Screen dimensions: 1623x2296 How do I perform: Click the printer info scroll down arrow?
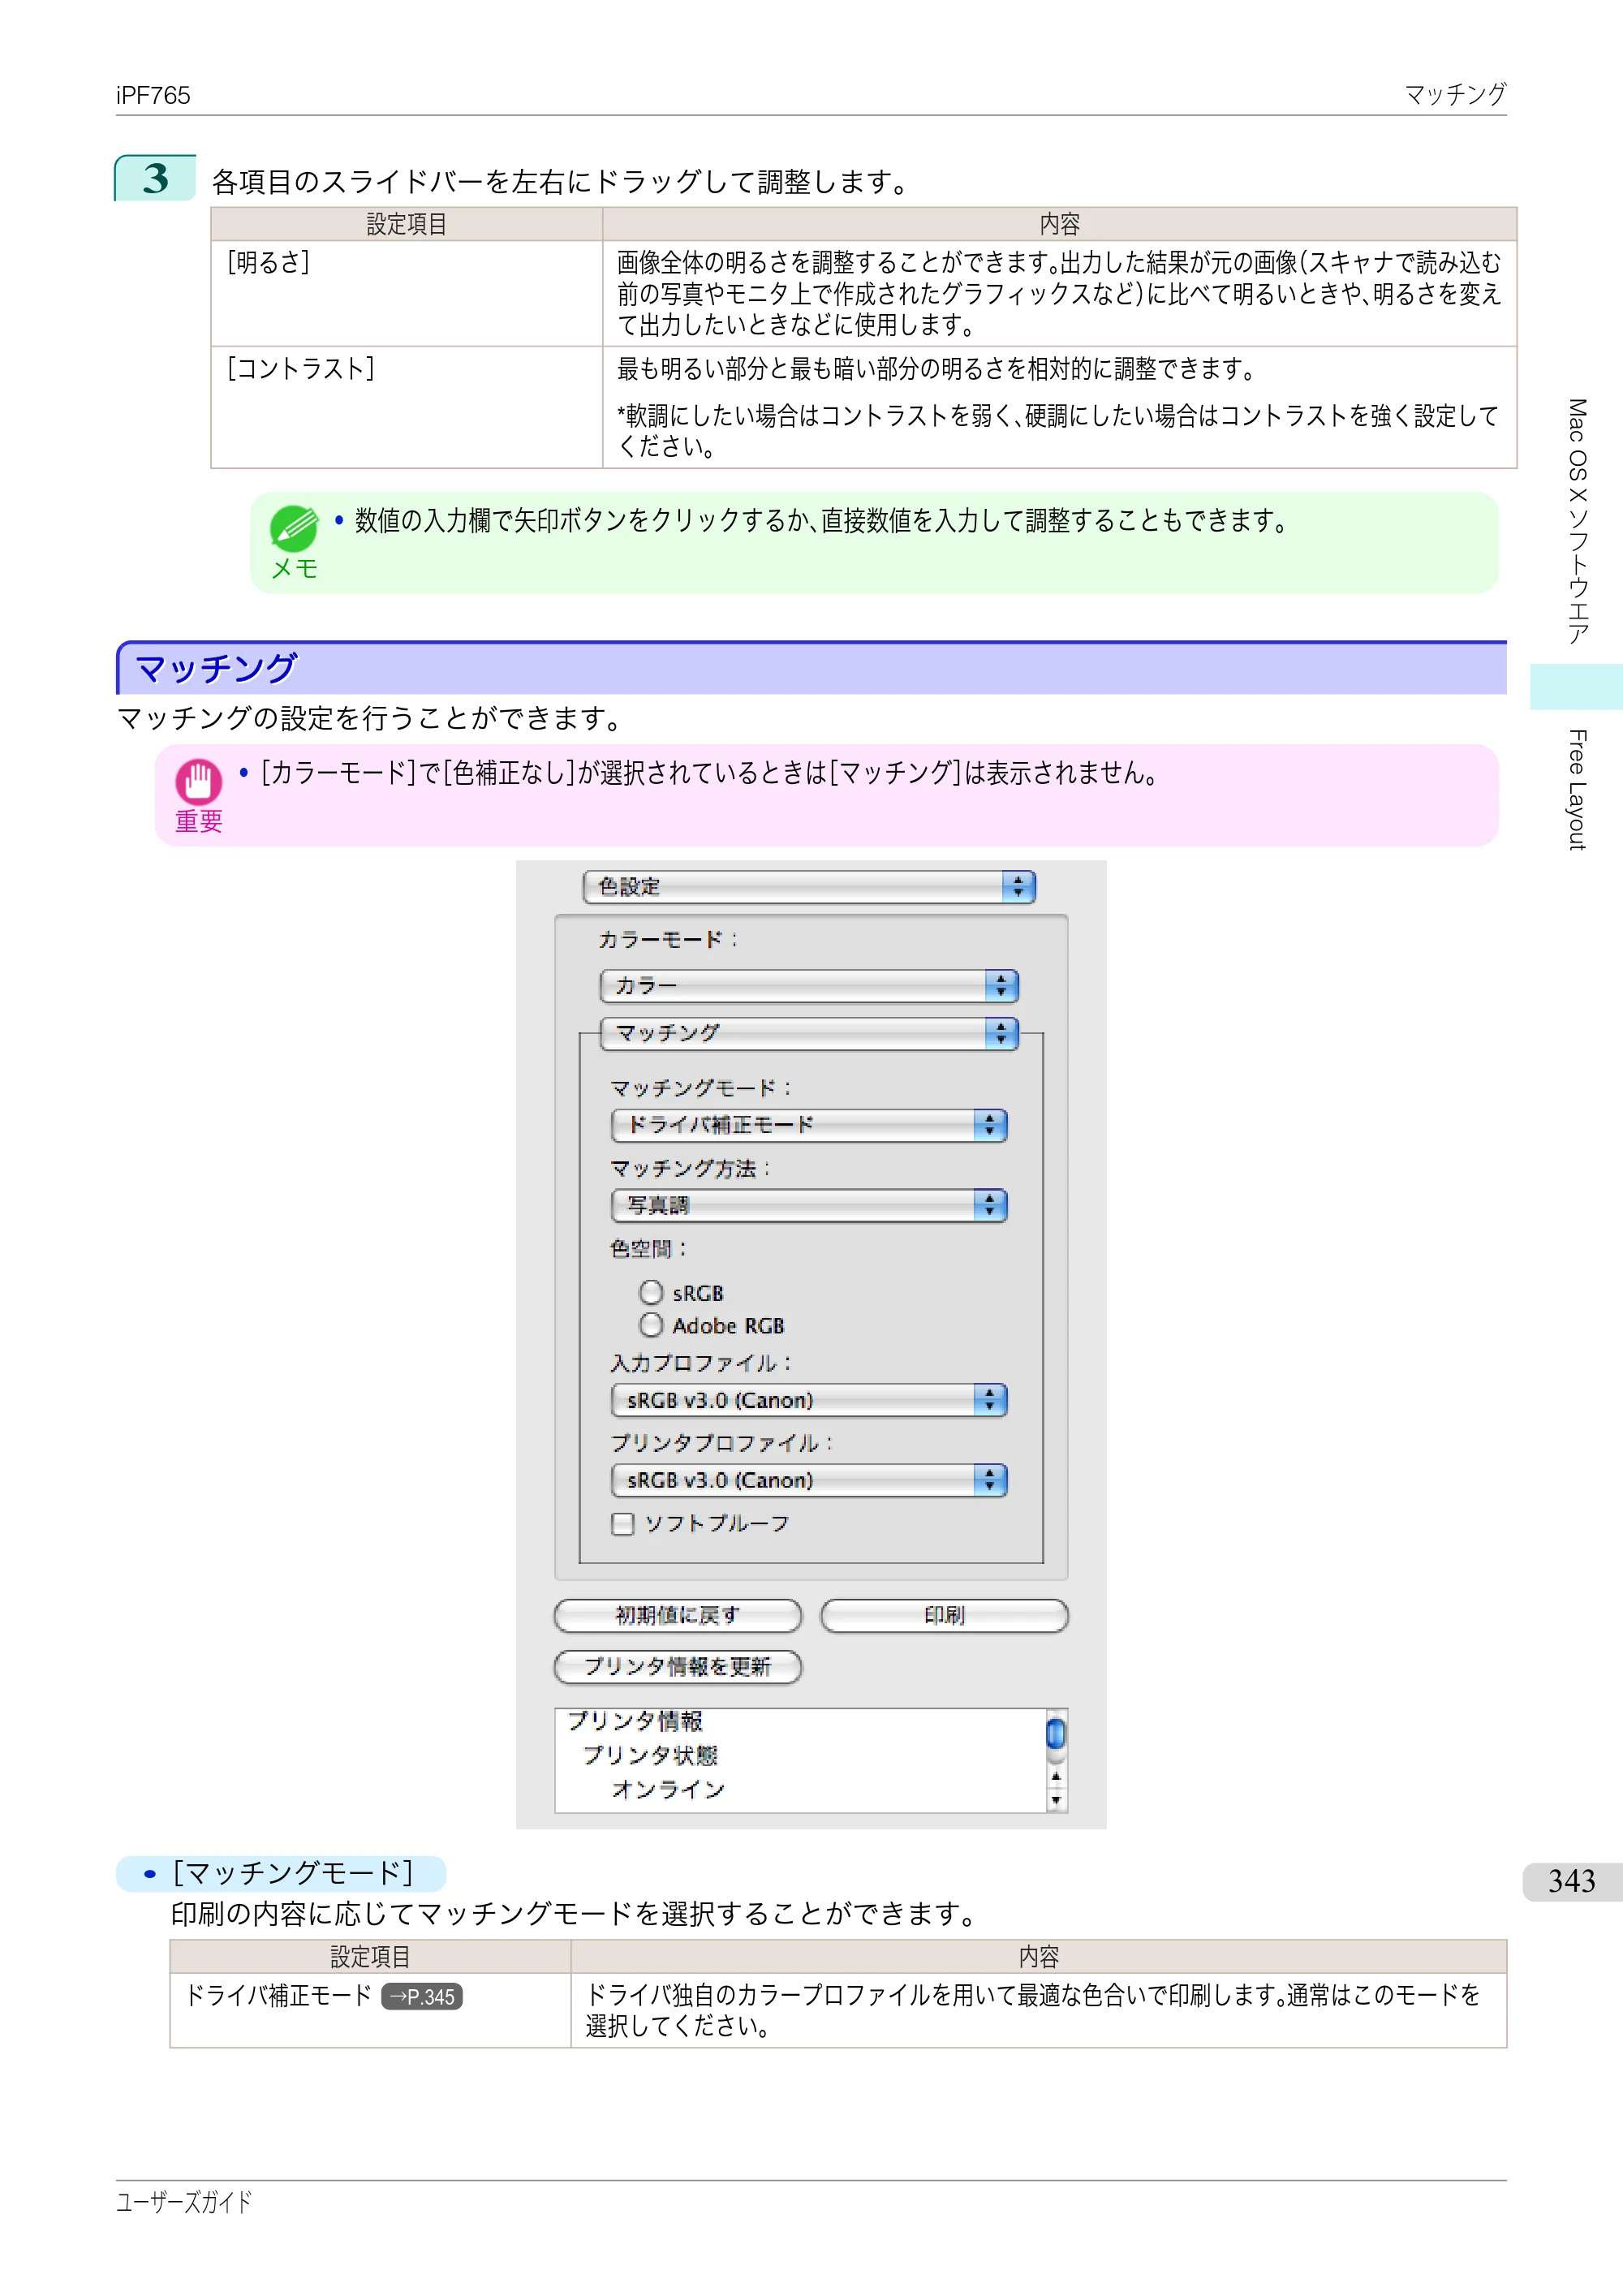1056,1801
